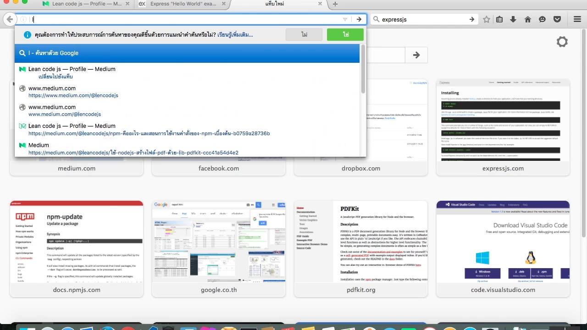Screen dimensions: 587x330
Task: Click the new tab page search arrow button
Action: 416,55
